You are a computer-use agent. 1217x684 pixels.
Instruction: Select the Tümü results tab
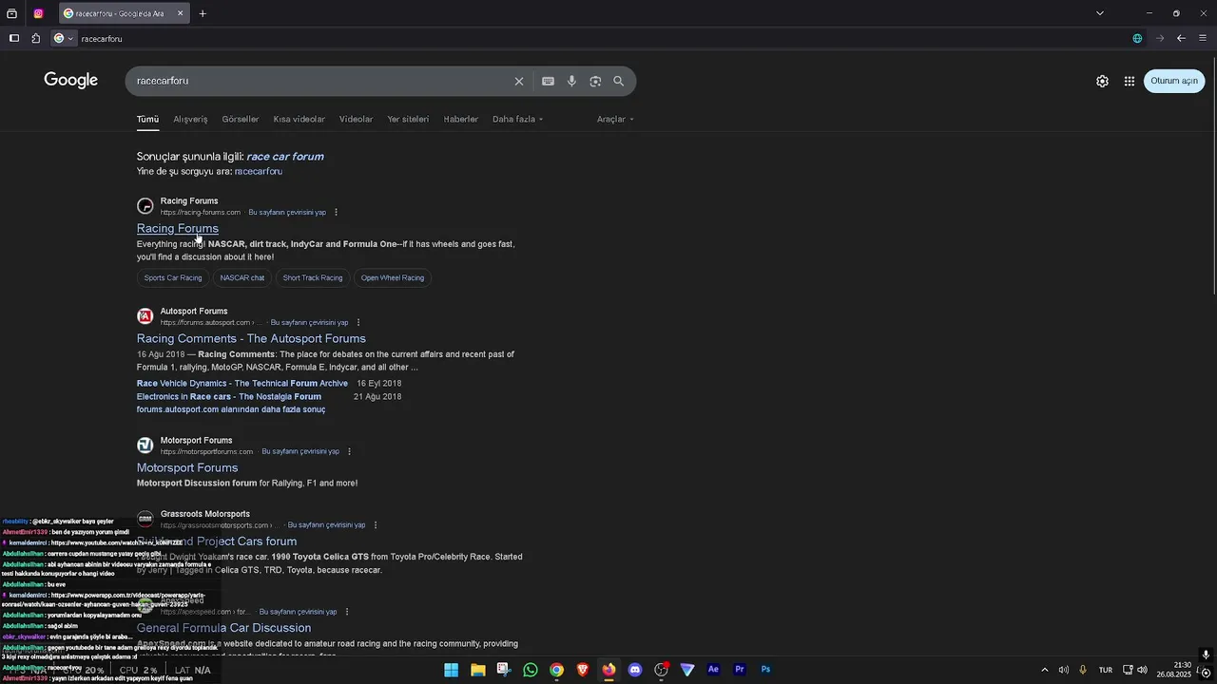click(147, 119)
